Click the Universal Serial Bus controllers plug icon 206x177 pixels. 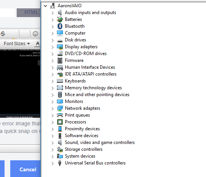tap(60, 163)
